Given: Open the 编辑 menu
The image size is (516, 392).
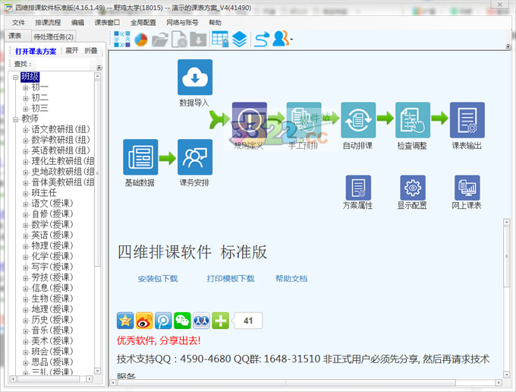Looking at the screenshot, I should coord(77,22).
